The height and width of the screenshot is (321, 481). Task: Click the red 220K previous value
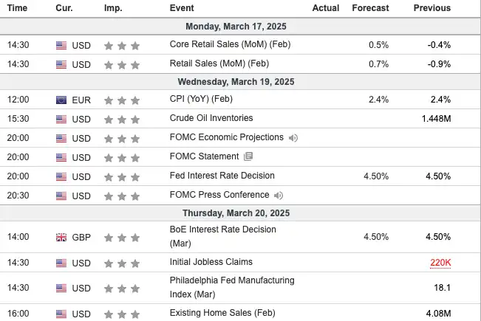tap(440, 262)
